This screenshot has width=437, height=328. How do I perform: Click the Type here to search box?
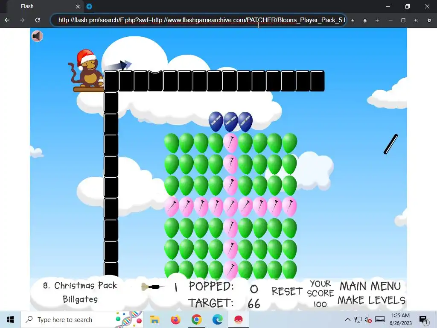click(x=82, y=319)
